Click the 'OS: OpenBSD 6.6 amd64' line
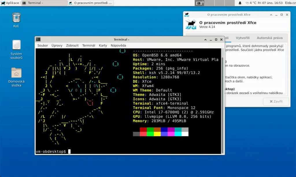This screenshot has width=296, height=177. click(x=157, y=55)
